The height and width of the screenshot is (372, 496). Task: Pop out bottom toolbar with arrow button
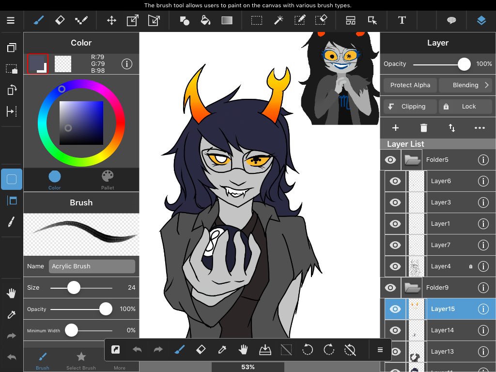point(115,350)
